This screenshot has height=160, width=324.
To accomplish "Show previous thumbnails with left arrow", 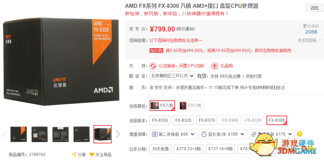I will [4, 134].
